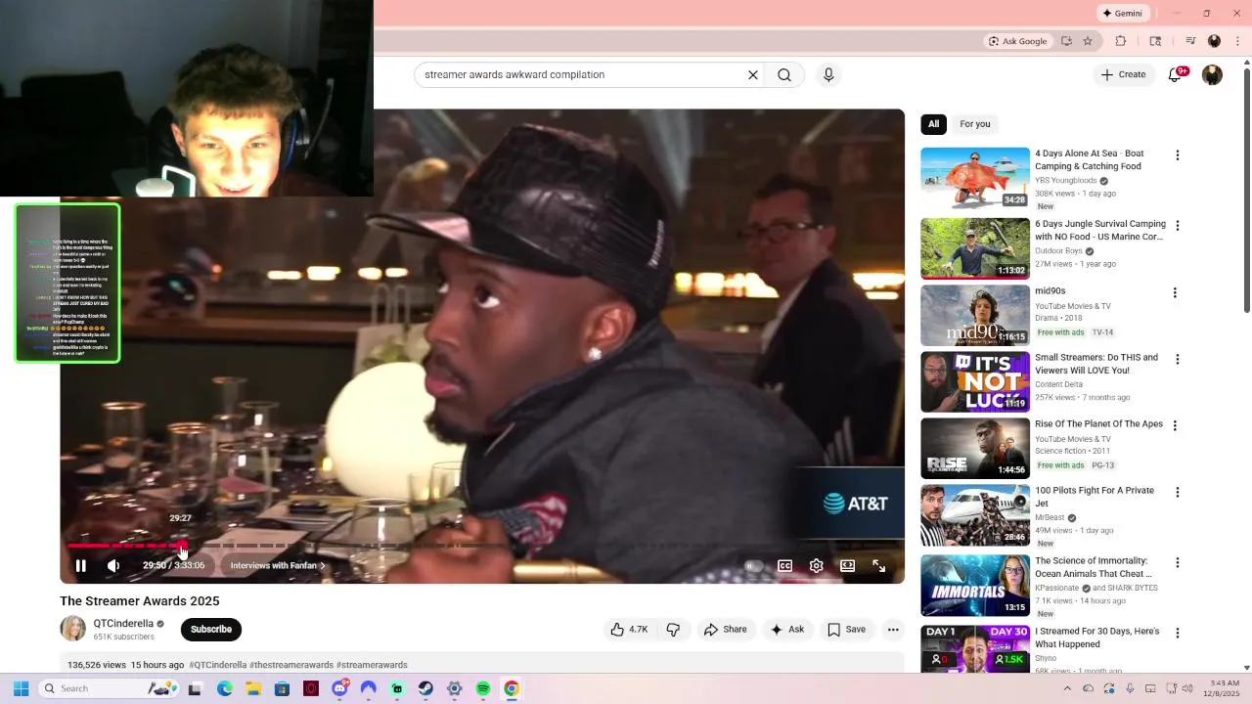Install page as app icon in address bar
Screen dimensions: 1252x704
pyautogui.click(x=1066, y=41)
